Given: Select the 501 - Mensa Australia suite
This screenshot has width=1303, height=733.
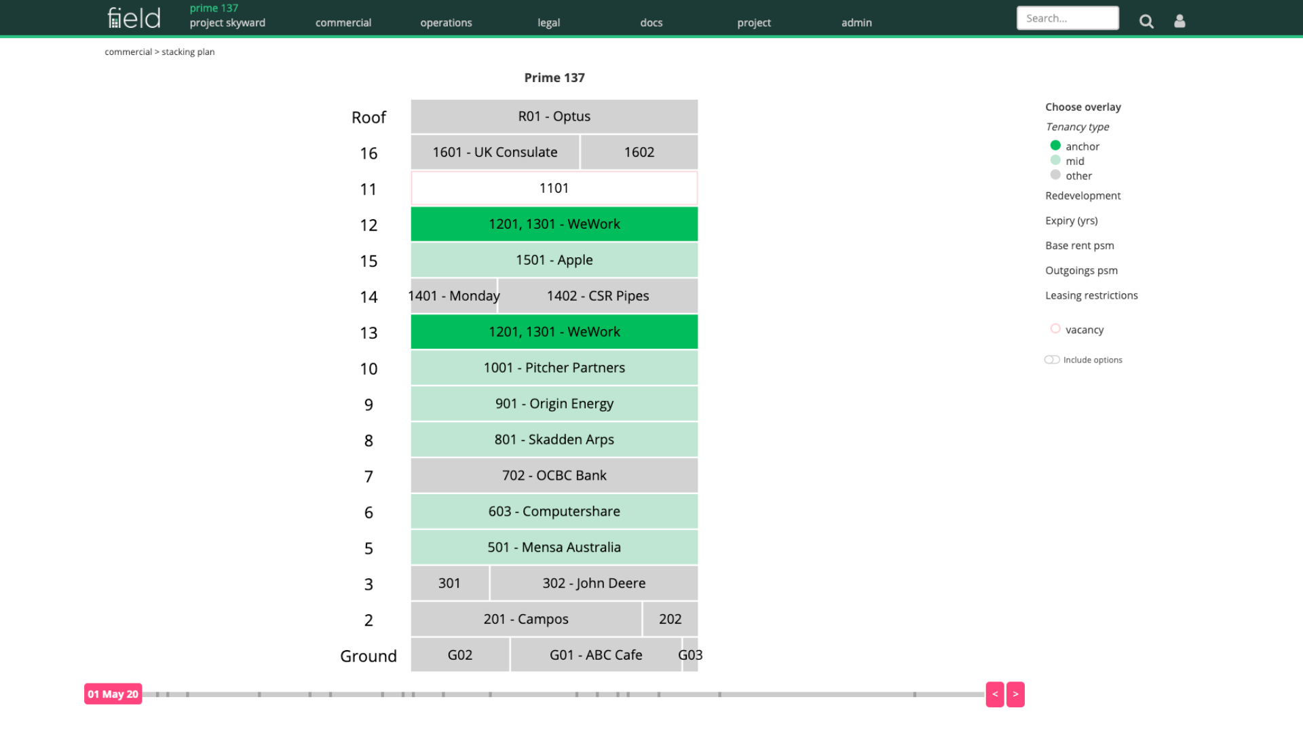Looking at the screenshot, I should [x=554, y=548].
